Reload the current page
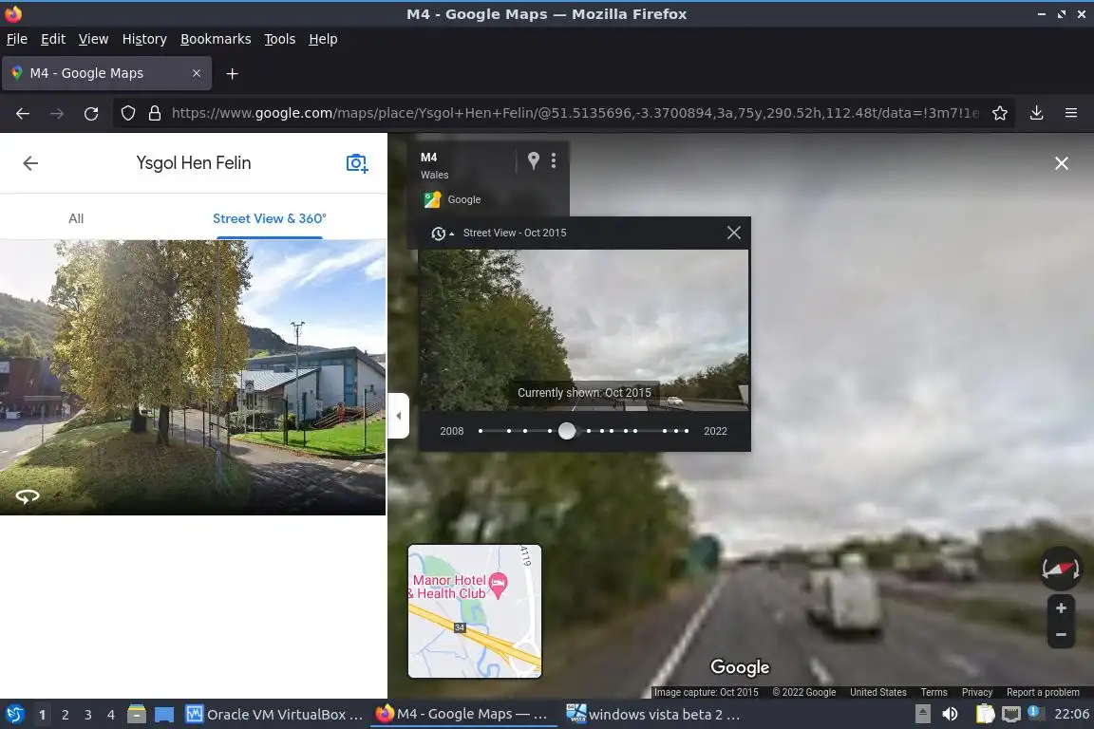1094x729 pixels. tap(91, 113)
